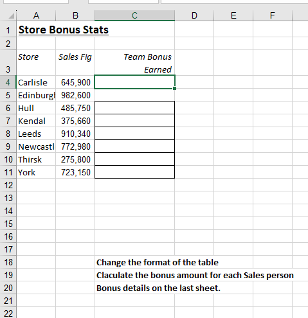Click the 'Sales Fig' heading cell
308x318 pixels.
75,63
